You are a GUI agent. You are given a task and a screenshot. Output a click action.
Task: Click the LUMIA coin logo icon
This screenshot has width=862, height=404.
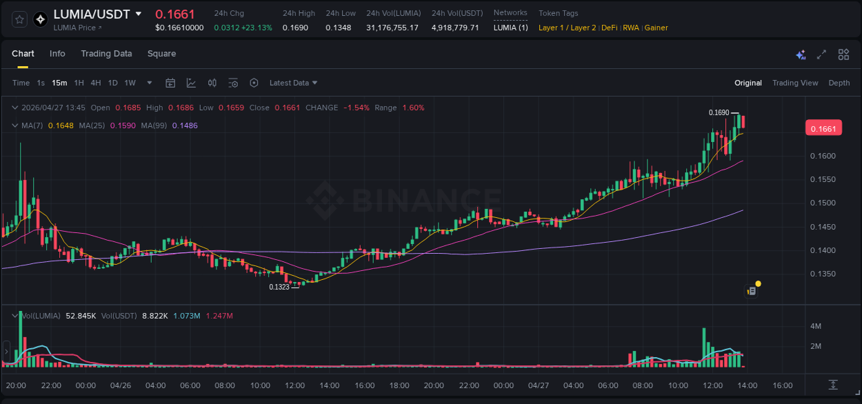(x=41, y=19)
